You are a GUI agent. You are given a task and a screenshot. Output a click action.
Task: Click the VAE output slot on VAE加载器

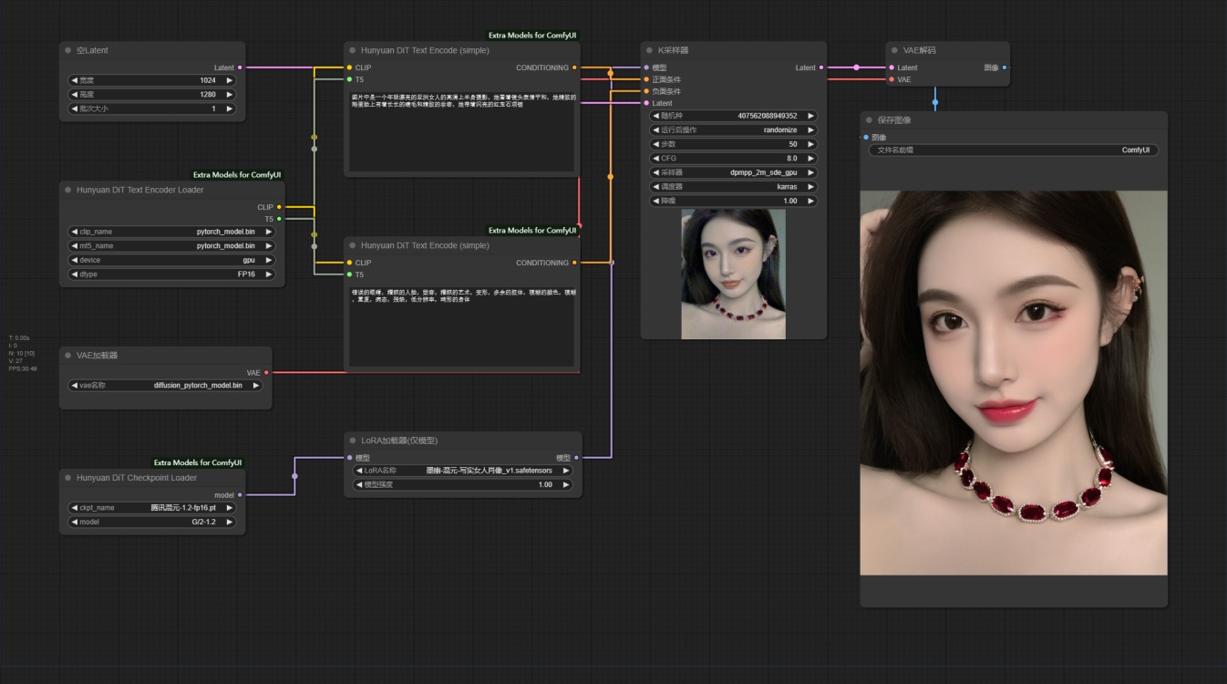click(x=266, y=372)
